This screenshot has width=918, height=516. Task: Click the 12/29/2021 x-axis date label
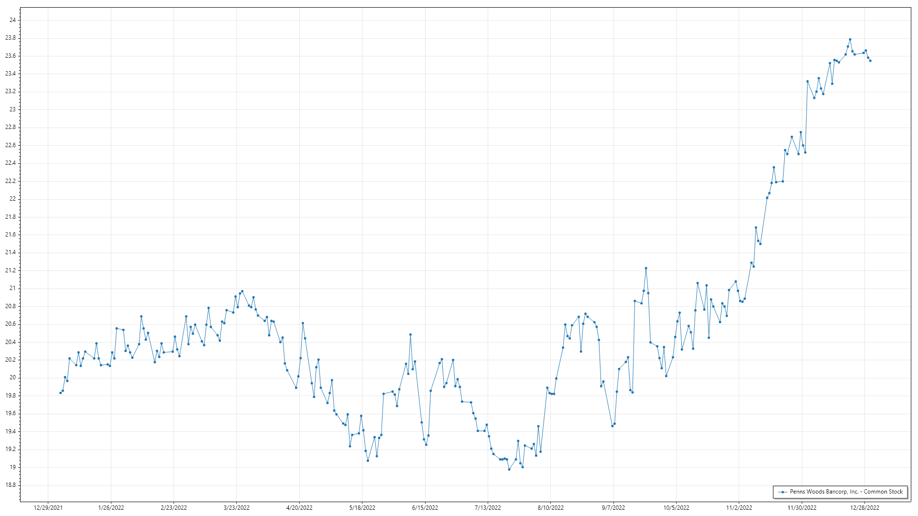[48, 508]
